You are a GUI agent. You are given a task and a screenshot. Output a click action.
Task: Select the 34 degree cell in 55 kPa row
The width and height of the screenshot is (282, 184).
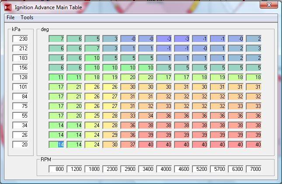[x=146, y=116]
